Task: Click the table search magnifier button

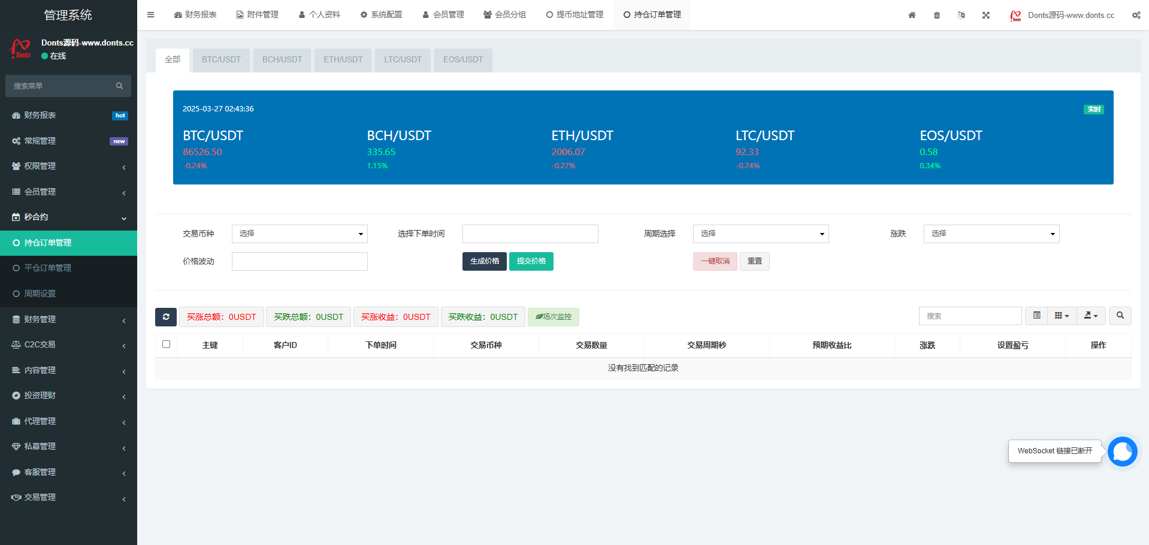Action: click(1120, 316)
